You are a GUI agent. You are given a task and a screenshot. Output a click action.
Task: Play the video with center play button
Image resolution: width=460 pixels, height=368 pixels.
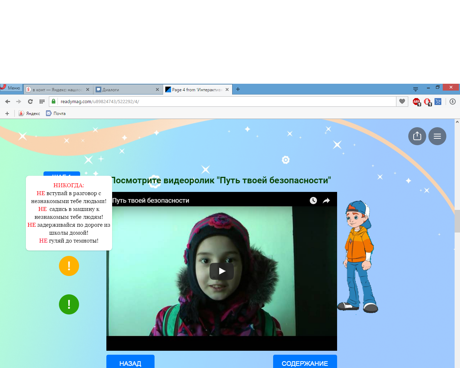click(x=222, y=271)
